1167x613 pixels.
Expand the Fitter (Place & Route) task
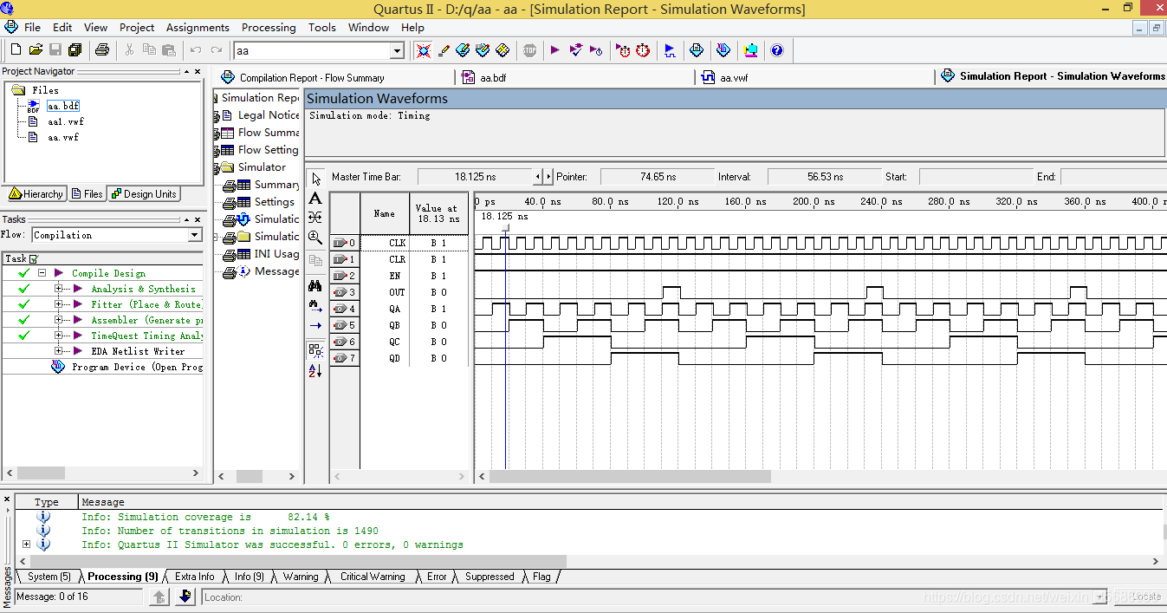tap(59, 304)
